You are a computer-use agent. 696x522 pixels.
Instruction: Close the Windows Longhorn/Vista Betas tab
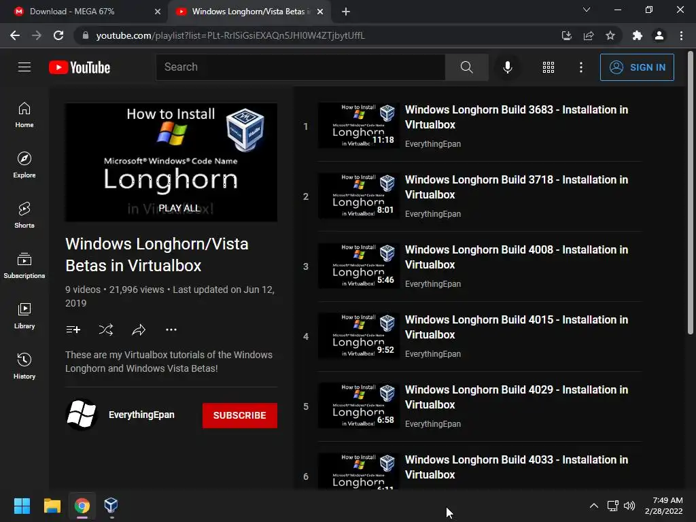pos(320,12)
